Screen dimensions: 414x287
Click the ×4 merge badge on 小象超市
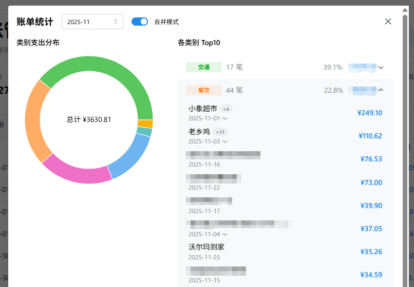click(226, 109)
